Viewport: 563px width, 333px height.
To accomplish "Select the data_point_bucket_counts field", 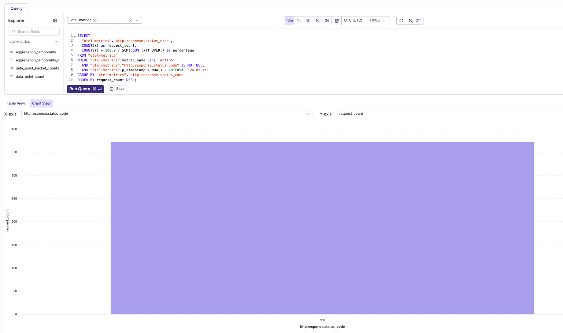I will point(37,68).
